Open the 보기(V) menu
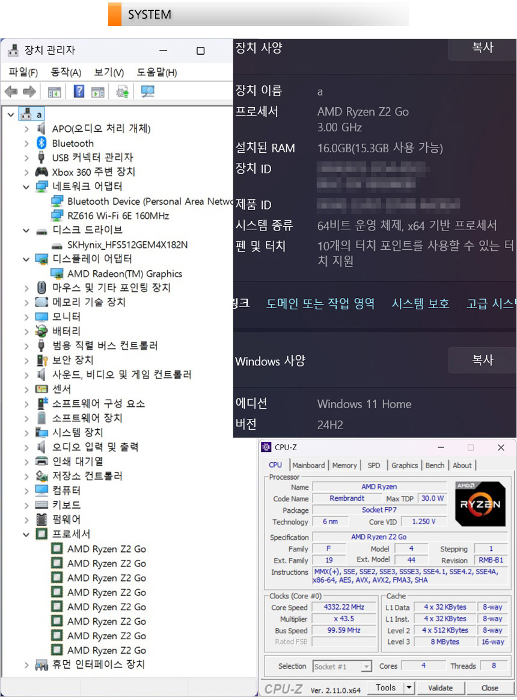Viewport: 517px width, 700px height. [x=109, y=72]
